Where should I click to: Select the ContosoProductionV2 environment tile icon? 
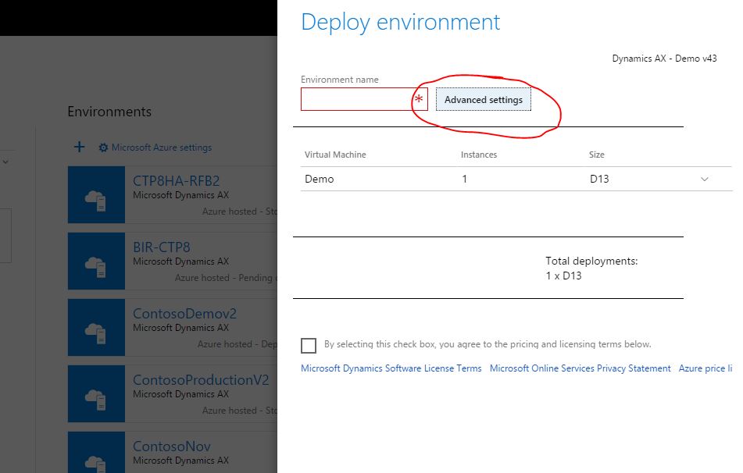pyautogui.click(x=96, y=393)
